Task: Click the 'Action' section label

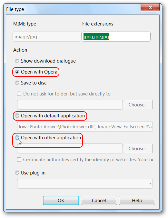Action: [20, 50]
